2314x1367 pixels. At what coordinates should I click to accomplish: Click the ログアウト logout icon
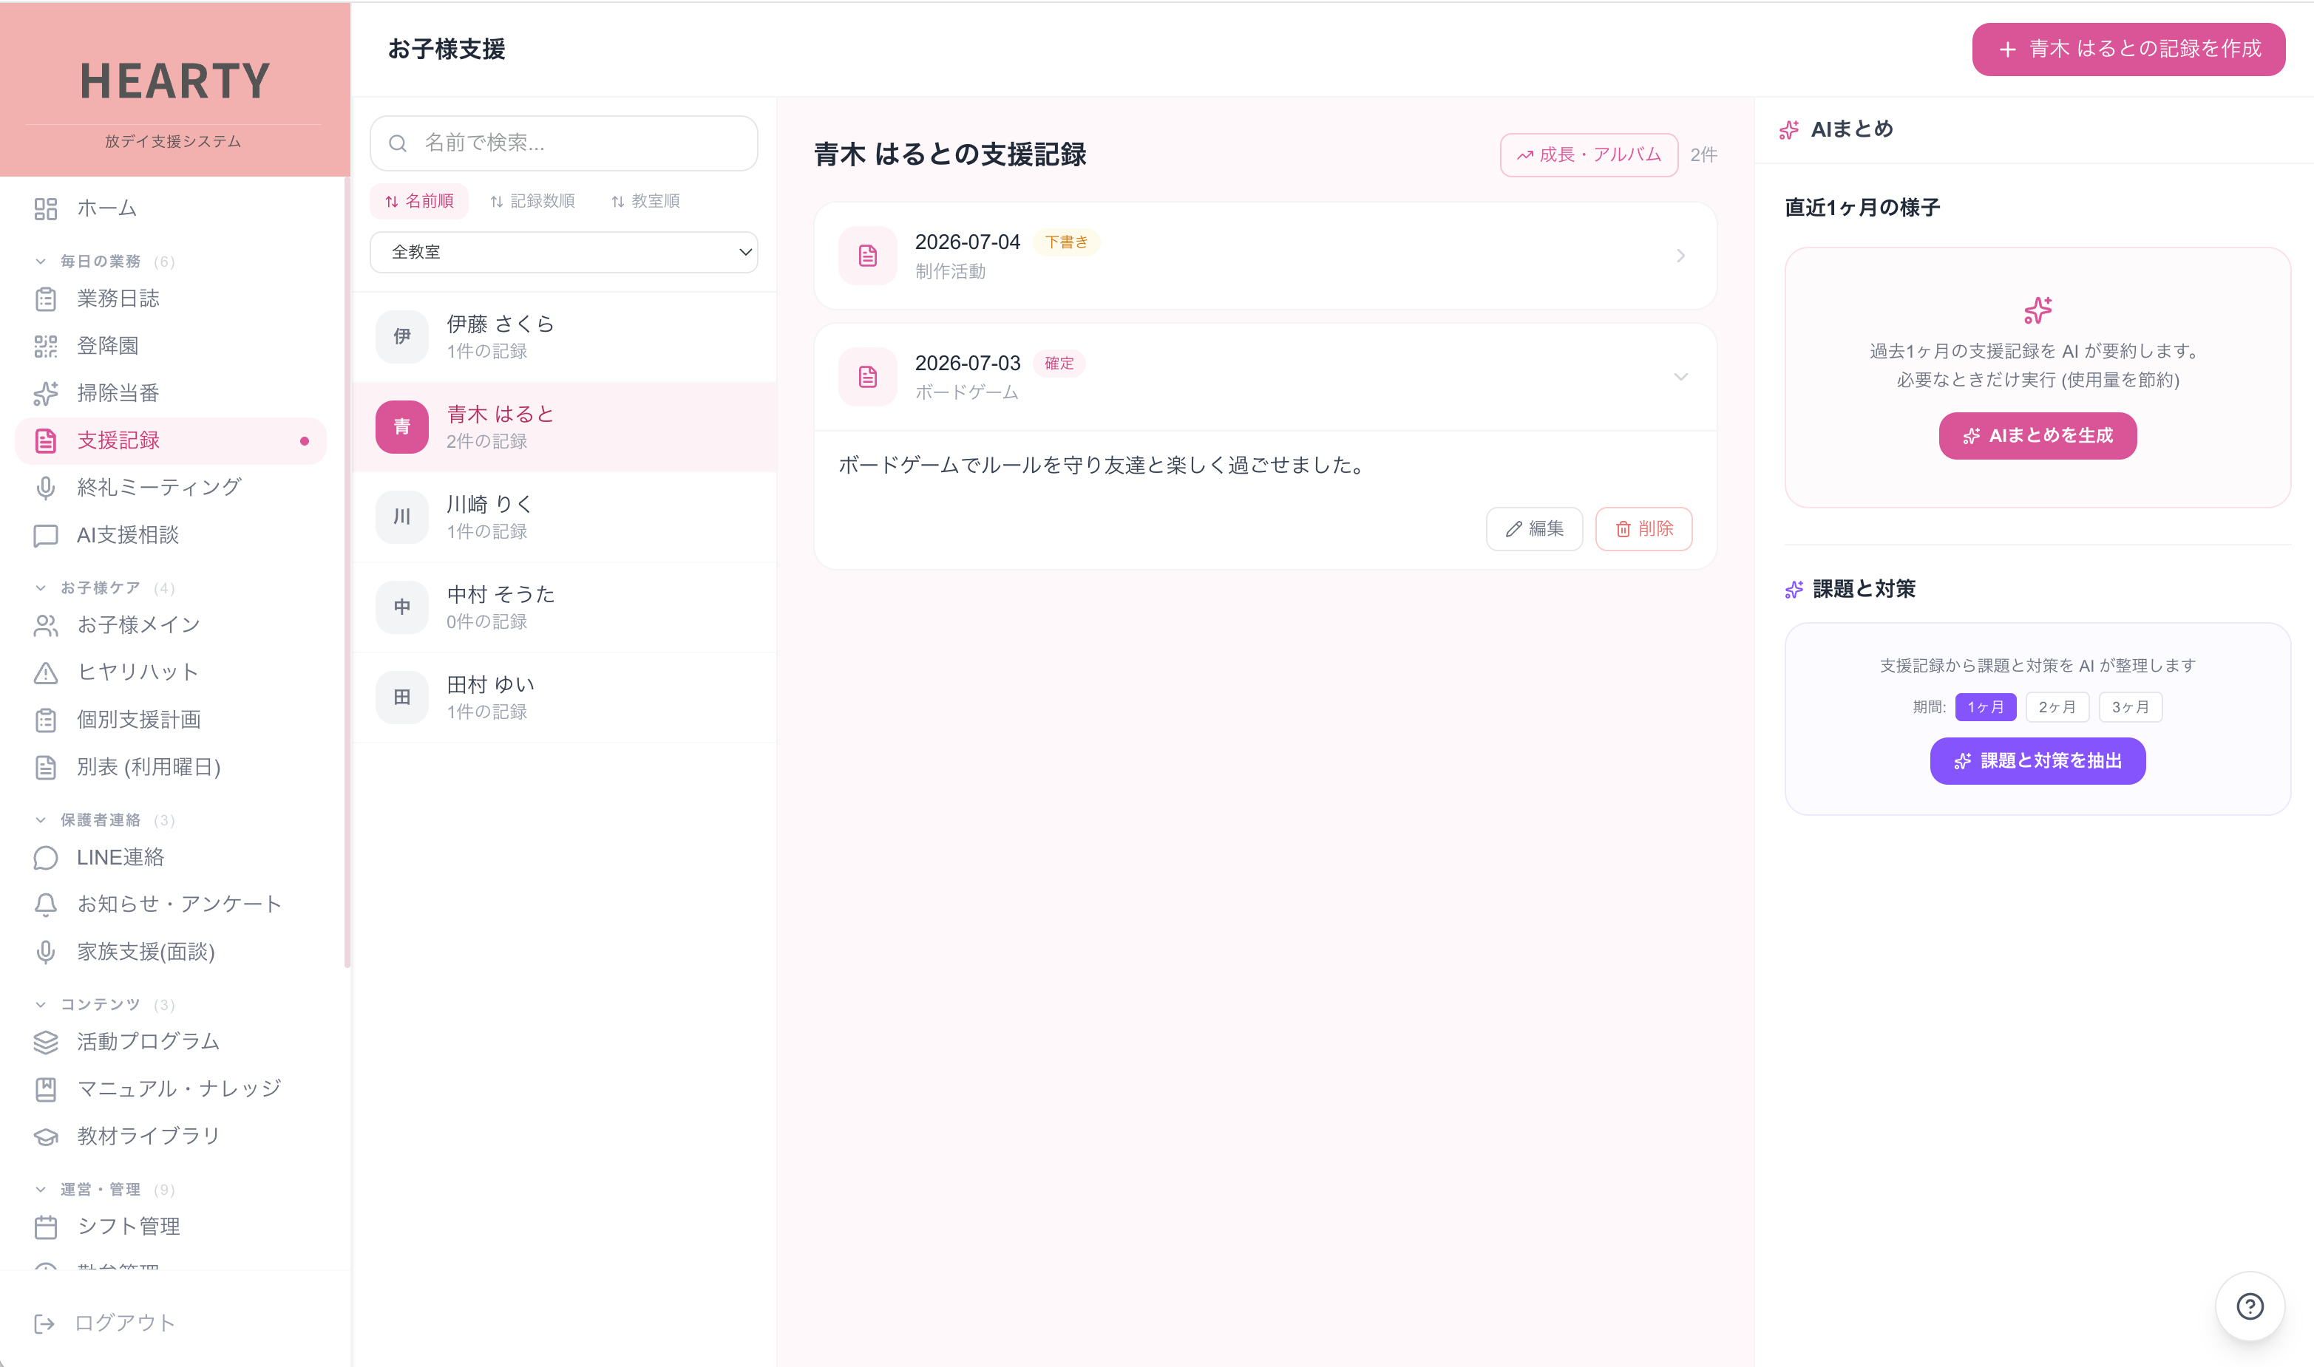tap(44, 1323)
